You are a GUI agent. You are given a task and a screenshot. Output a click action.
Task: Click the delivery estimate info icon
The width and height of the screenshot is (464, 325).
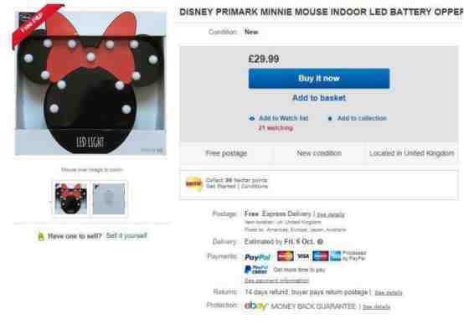click(320, 242)
